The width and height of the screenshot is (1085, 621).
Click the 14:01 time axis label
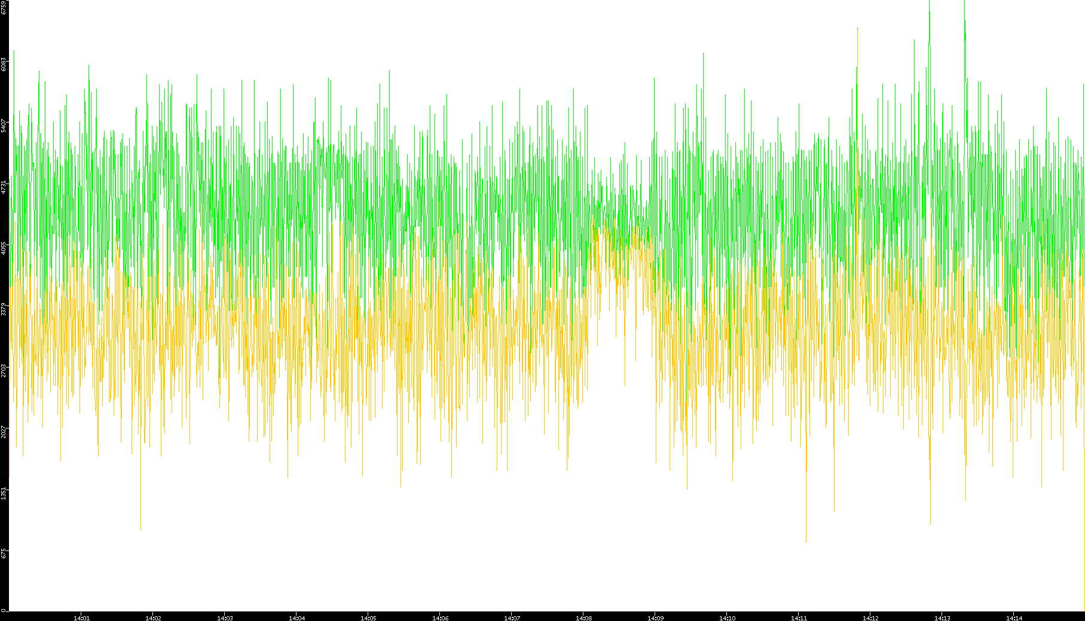tap(81, 618)
